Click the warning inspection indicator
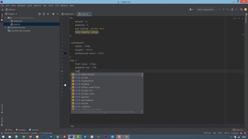The image size is (248, 139). click(235, 19)
